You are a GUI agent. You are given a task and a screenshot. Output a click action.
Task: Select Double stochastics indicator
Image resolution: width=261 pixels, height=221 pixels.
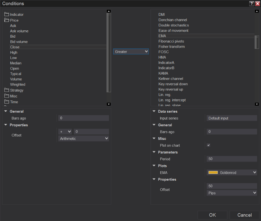pyautogui.click(x=174, y=25)
